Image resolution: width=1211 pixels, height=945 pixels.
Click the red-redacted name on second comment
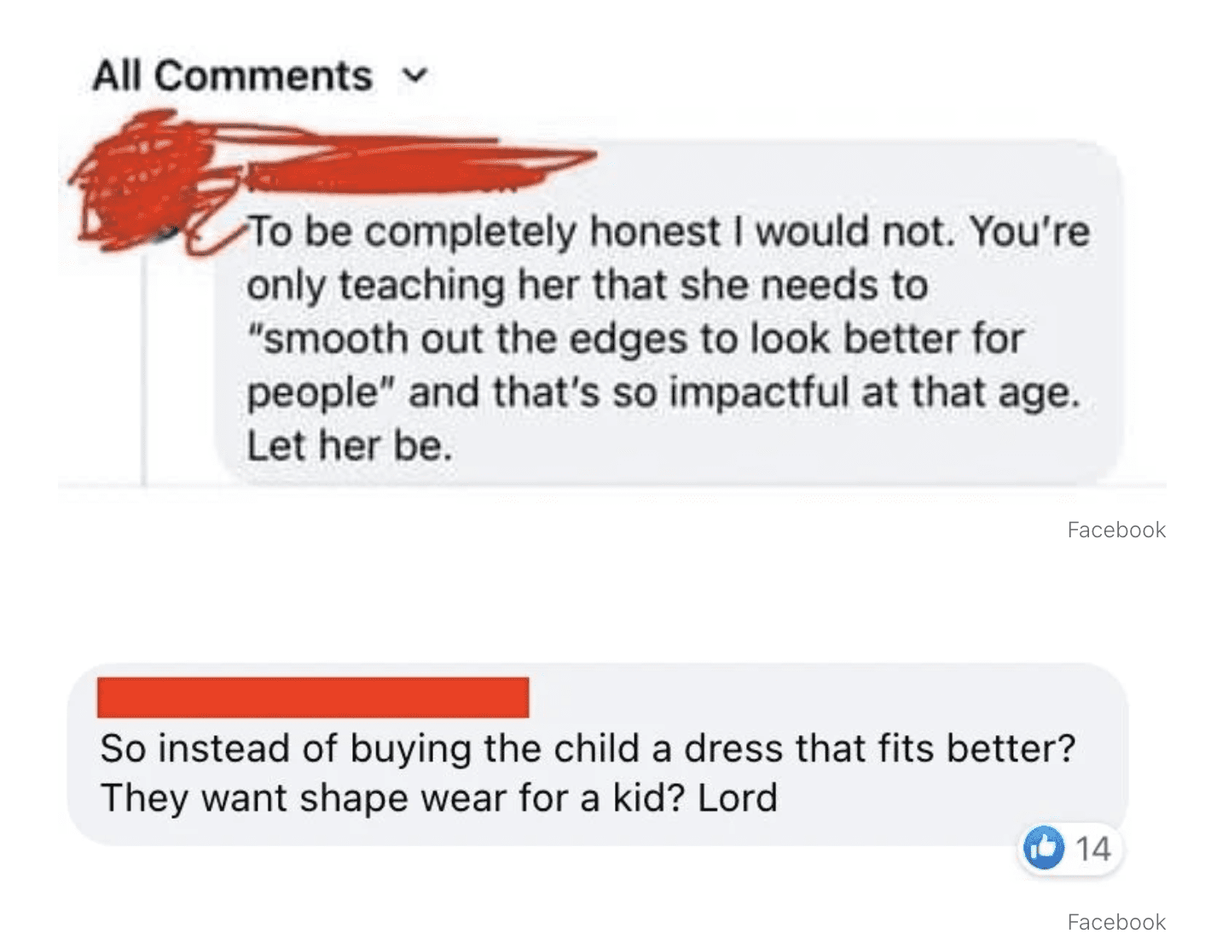(313, 698)
